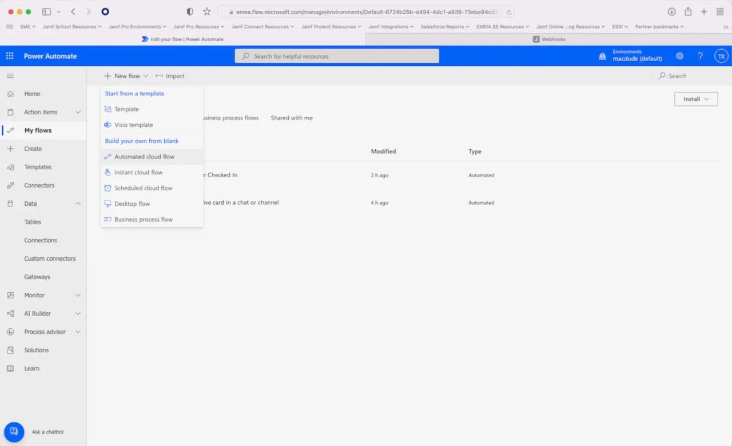
Task: Open Templates from the sidebar
Action: pos(37,166)
